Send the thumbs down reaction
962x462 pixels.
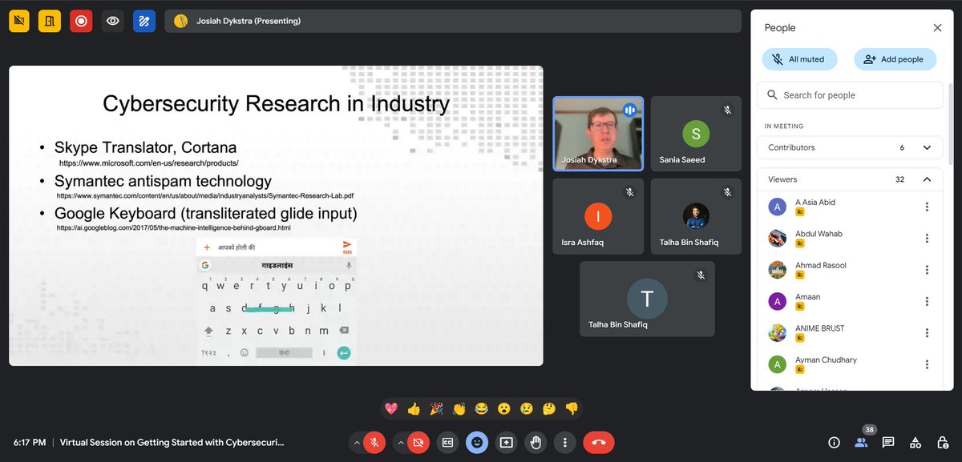pos(572,408)
